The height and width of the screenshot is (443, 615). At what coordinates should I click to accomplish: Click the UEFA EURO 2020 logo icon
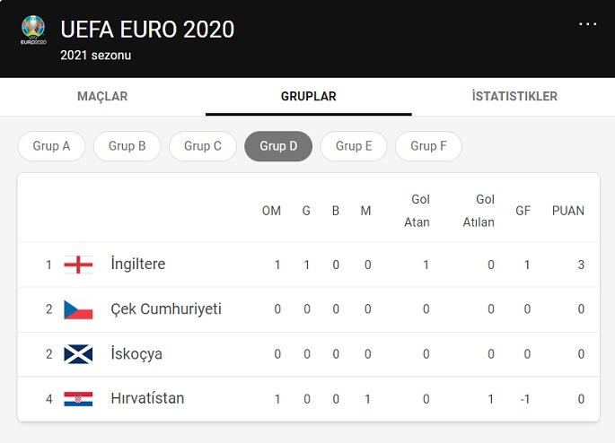coord(32,31)
